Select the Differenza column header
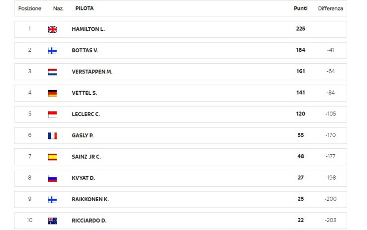The width and height of the screenshot is (367, 230). point(331,8)
